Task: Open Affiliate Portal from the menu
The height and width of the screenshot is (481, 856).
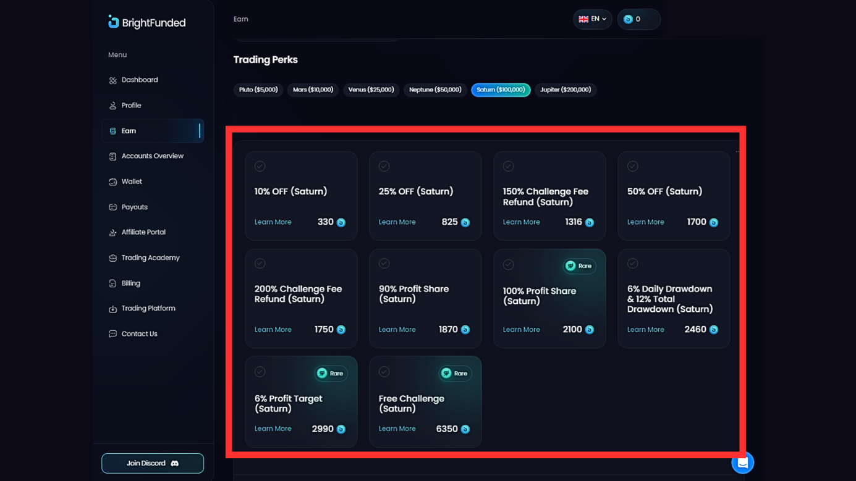Action: coord(143,232)
